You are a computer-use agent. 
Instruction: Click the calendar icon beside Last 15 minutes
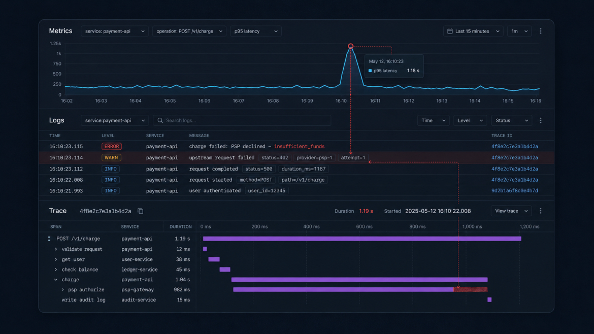click(450, 31)
